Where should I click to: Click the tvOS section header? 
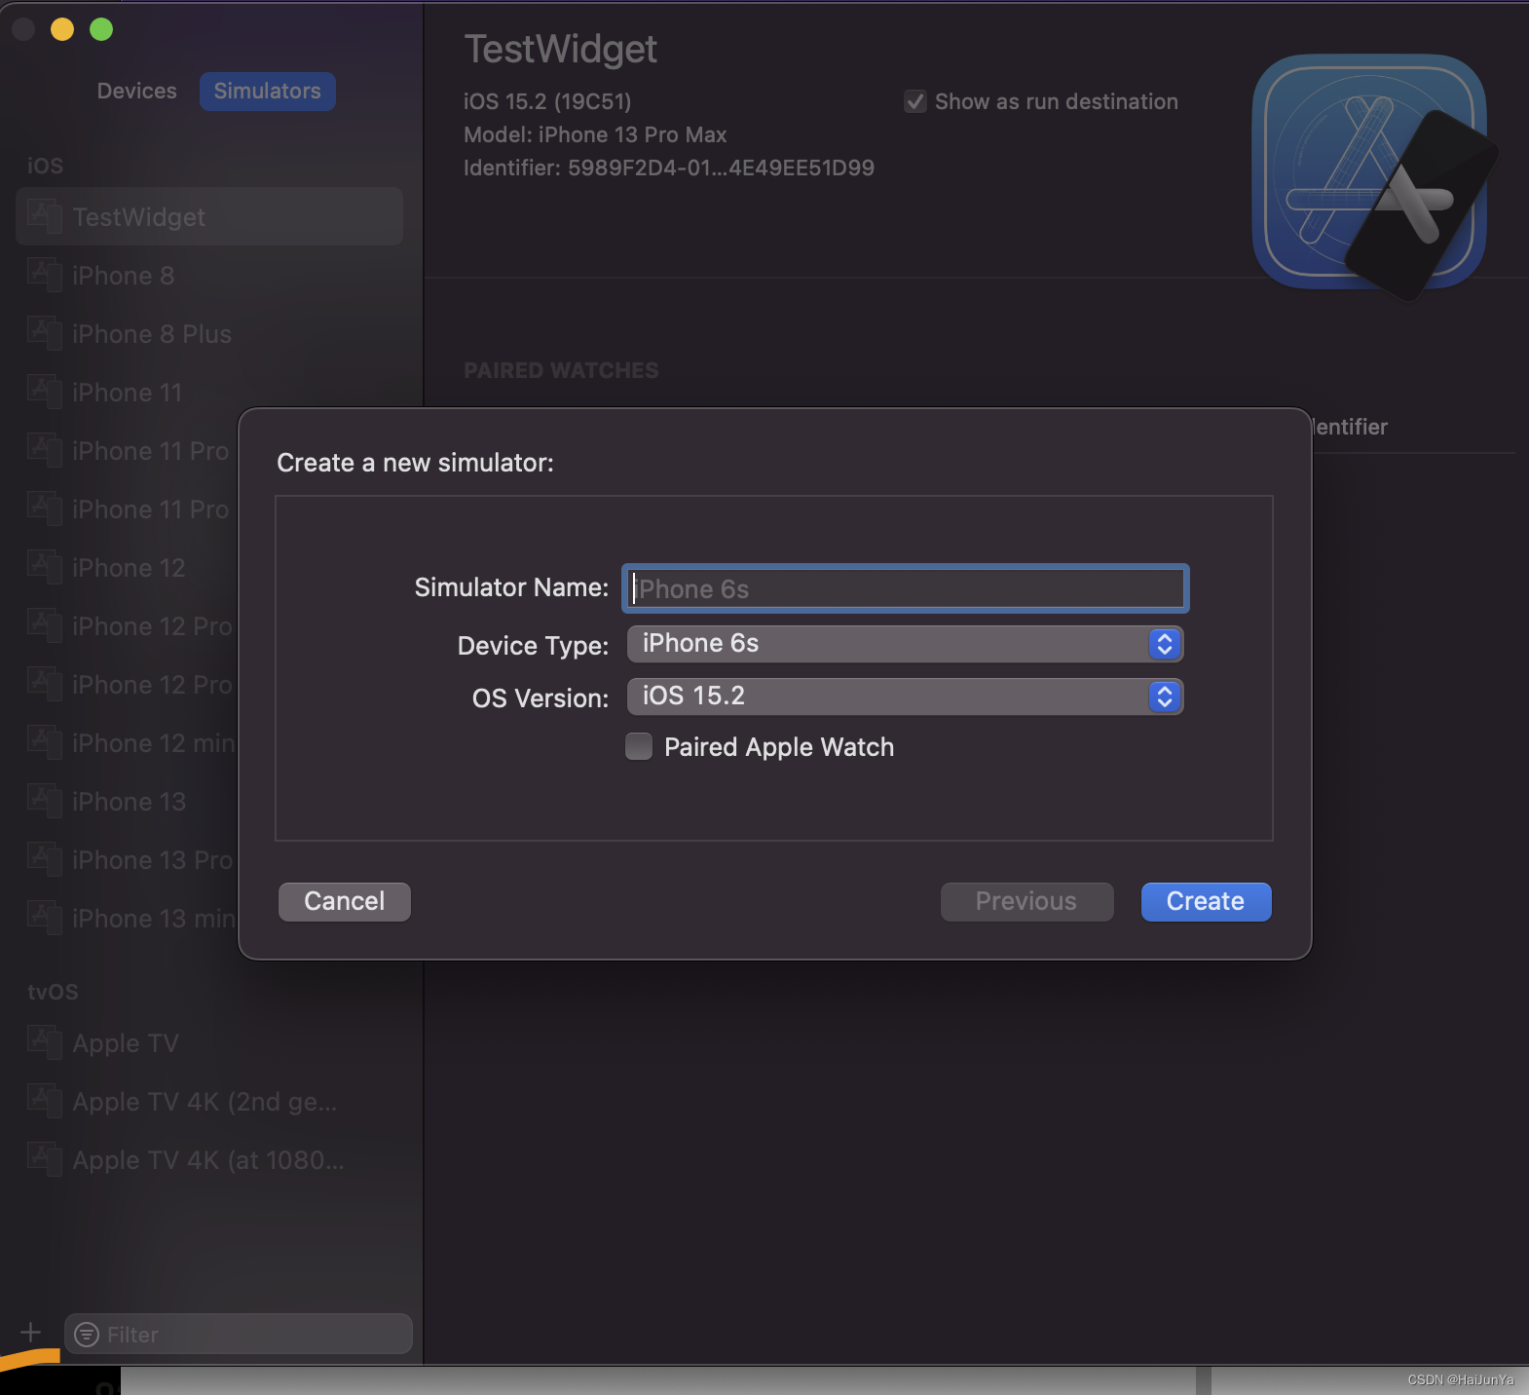coord(53,992)
